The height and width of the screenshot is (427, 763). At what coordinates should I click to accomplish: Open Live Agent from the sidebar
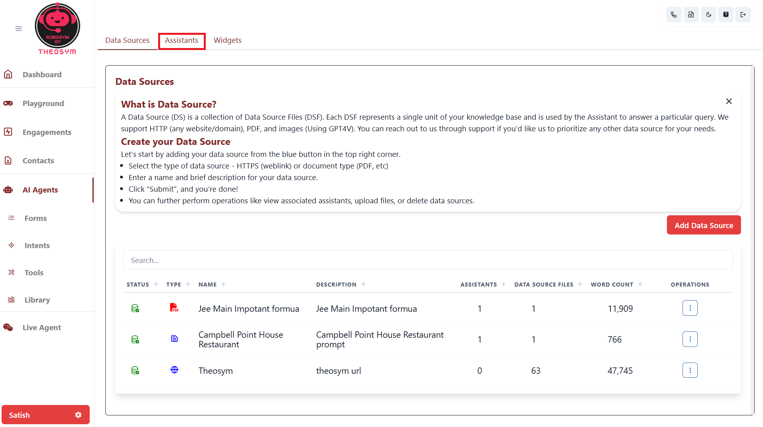42,328
